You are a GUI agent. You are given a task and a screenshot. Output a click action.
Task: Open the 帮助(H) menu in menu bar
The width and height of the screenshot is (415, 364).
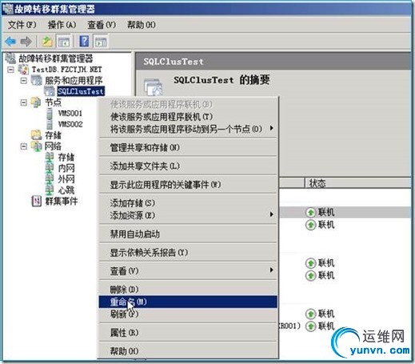(142, 25)
